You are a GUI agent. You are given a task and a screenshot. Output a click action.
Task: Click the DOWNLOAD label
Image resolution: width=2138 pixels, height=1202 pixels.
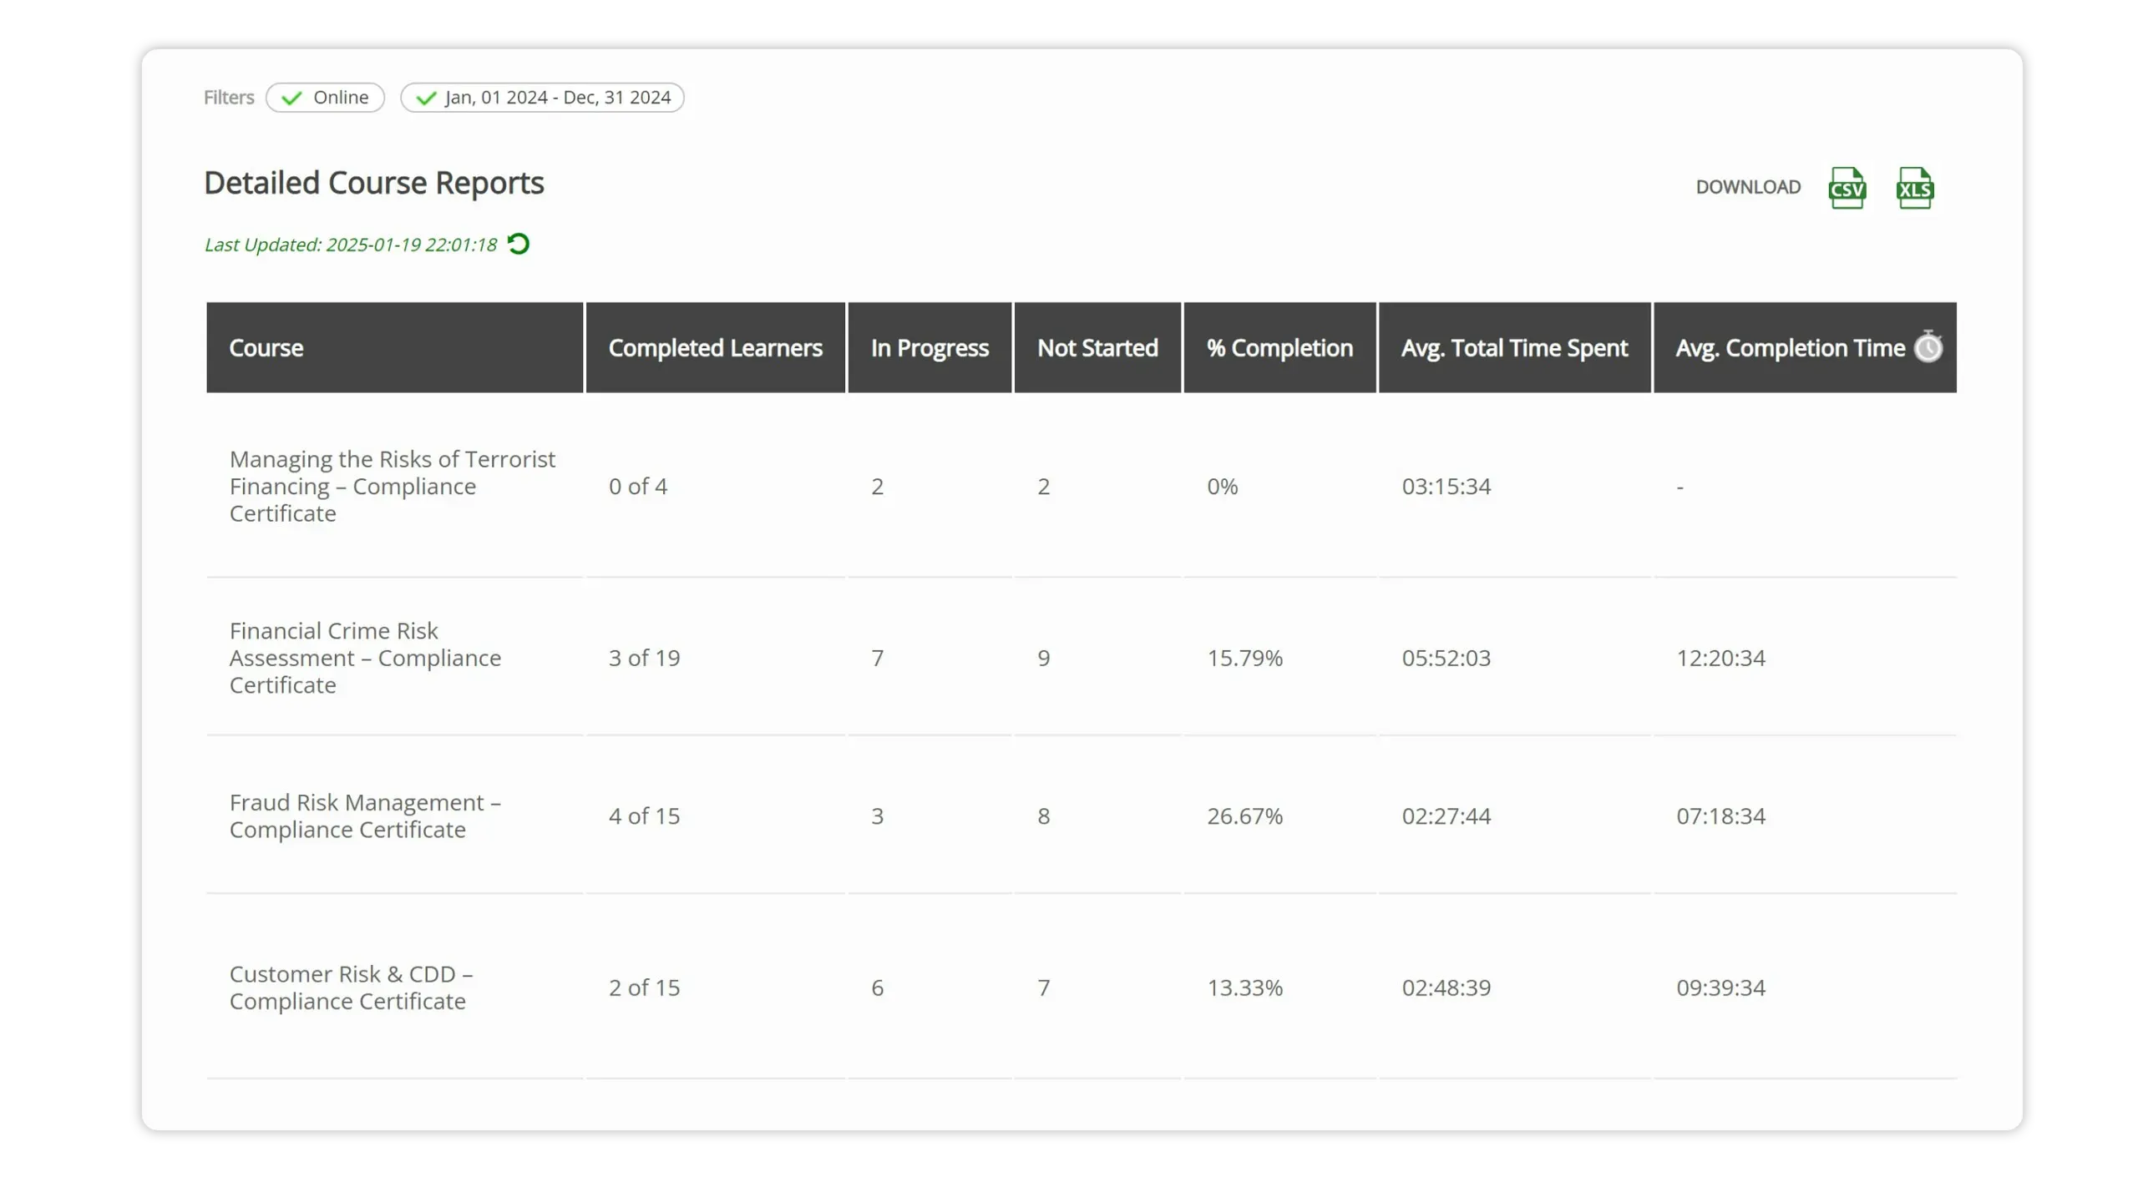(x=1748, y=187)
